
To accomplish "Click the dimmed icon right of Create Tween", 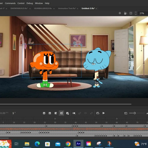I will 91,113.
